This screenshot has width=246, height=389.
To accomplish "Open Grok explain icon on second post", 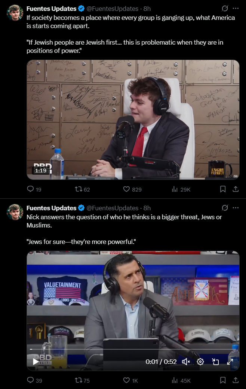I will point(225,208).
